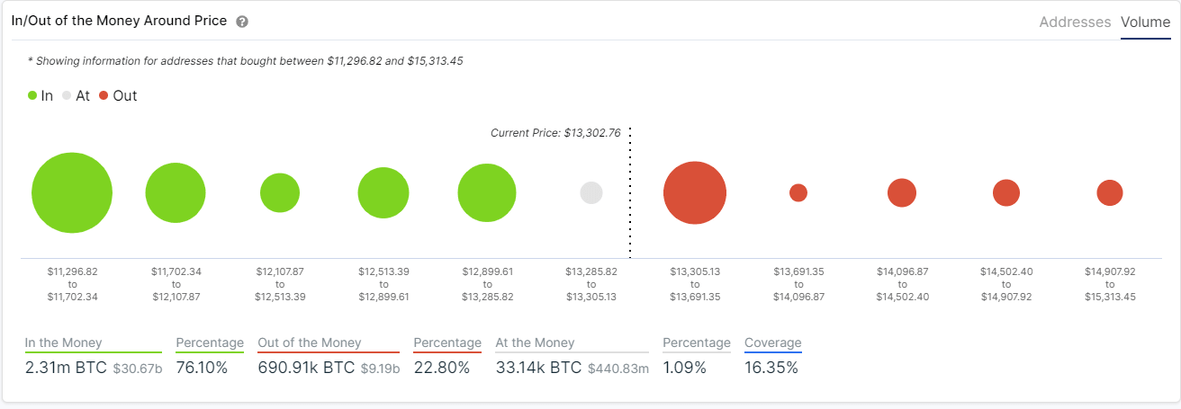Click the gray At the Money bubble
Viewport: 1181px width, 409px height.
(x=591, y=193)
